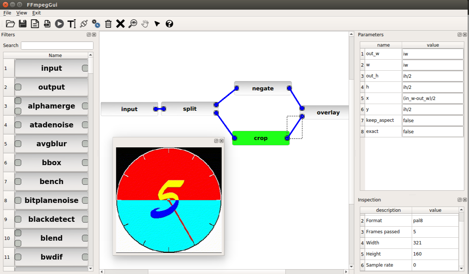Click the trash can delete icon
The width and height of the screenshot is (469, 274).
coord(108,24)
